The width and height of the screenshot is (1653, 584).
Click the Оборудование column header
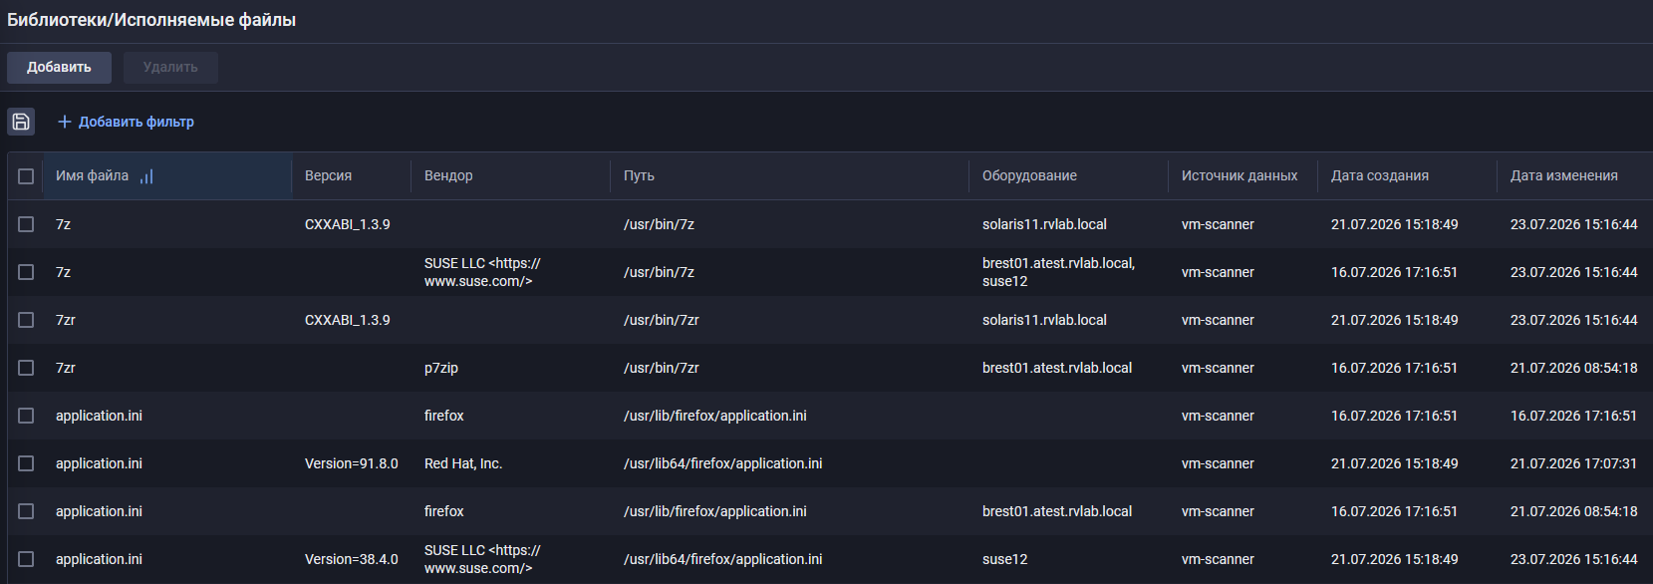[x=1029, y=175]
